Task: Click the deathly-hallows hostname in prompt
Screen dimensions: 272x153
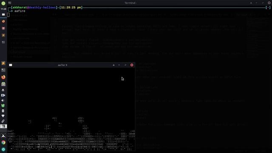Action: [x=42, y=8]
